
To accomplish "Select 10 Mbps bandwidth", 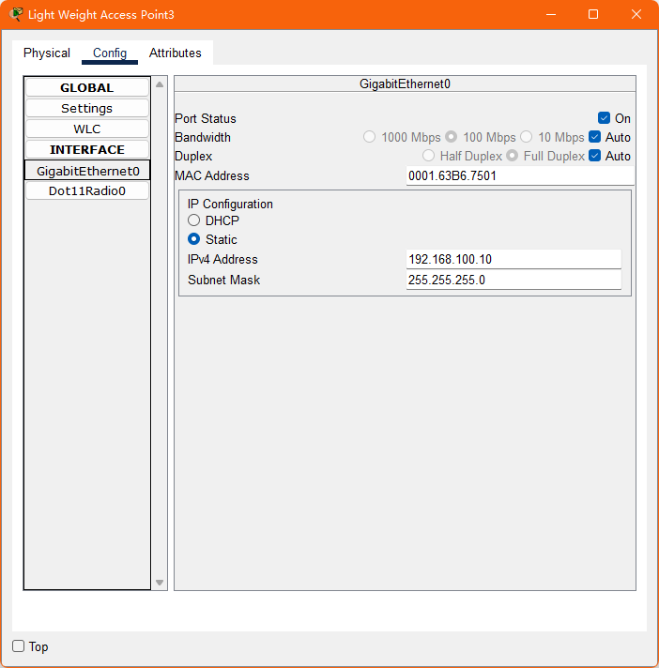I will (x=526, y=137).
